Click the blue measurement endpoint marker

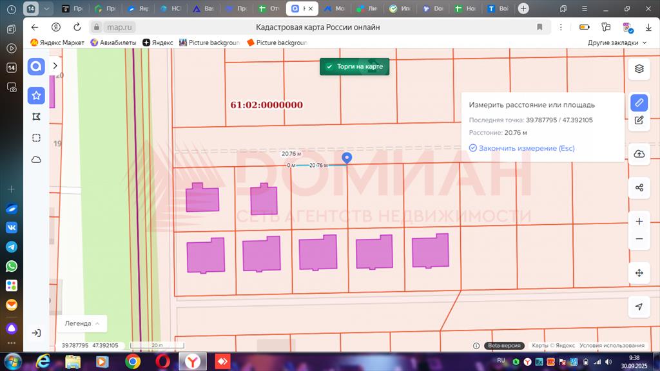[347, 158]
